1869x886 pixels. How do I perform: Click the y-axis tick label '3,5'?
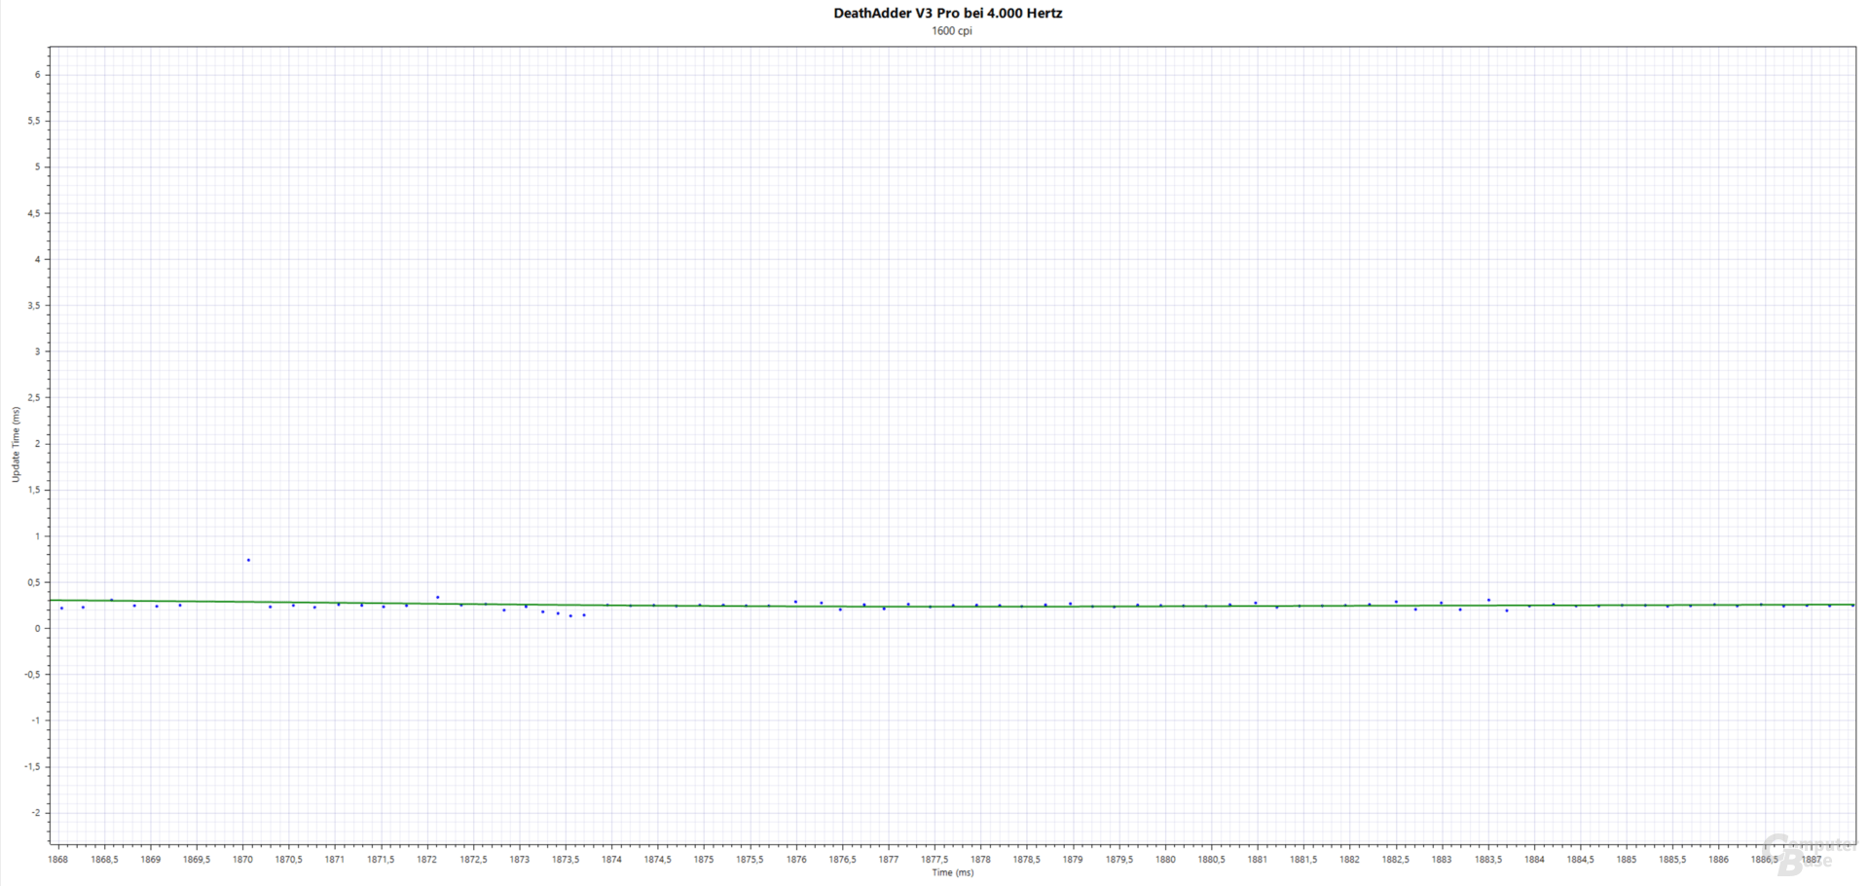[34, 306]
